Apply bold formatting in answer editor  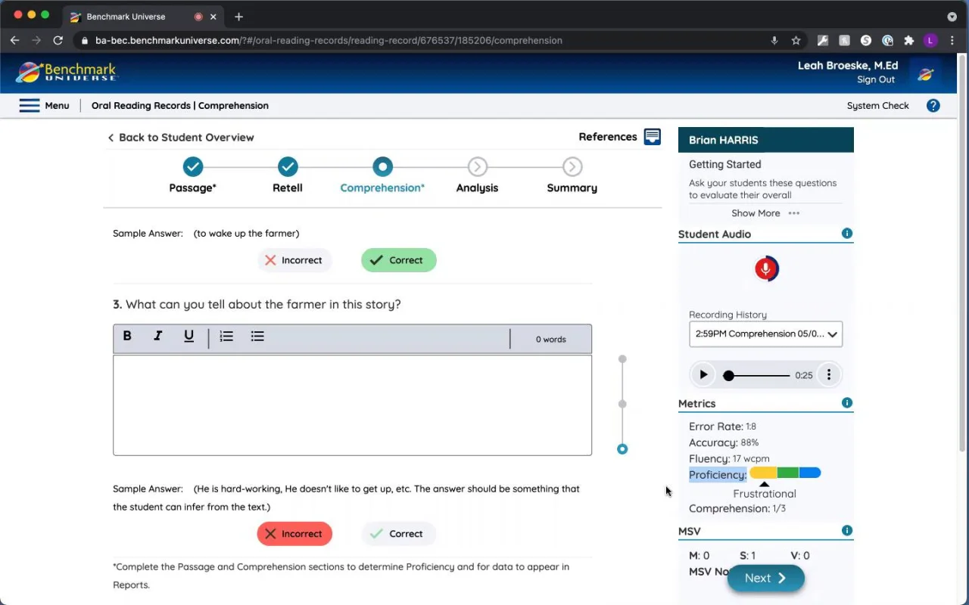tap(127, 337)
